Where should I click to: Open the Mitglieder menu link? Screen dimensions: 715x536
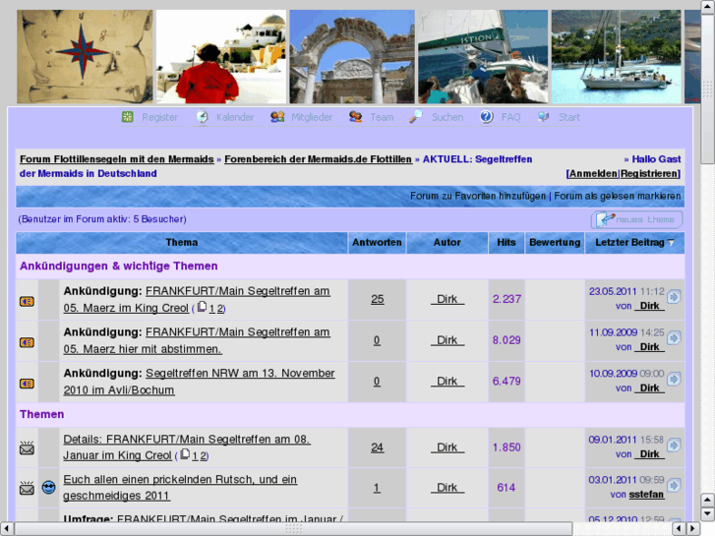coord(312,117)
